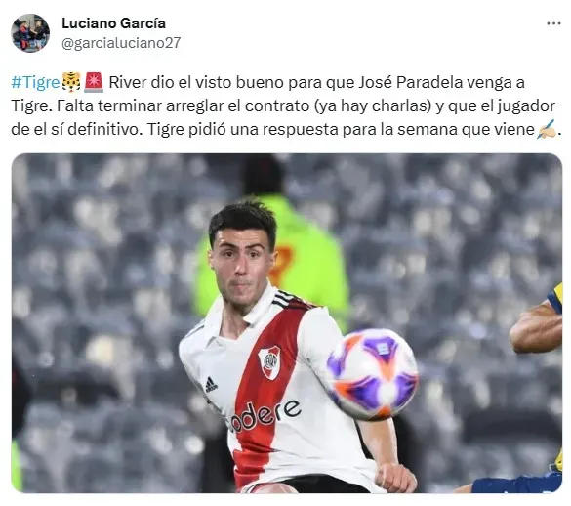Click the player's face in photo

[x=240, y=268]
